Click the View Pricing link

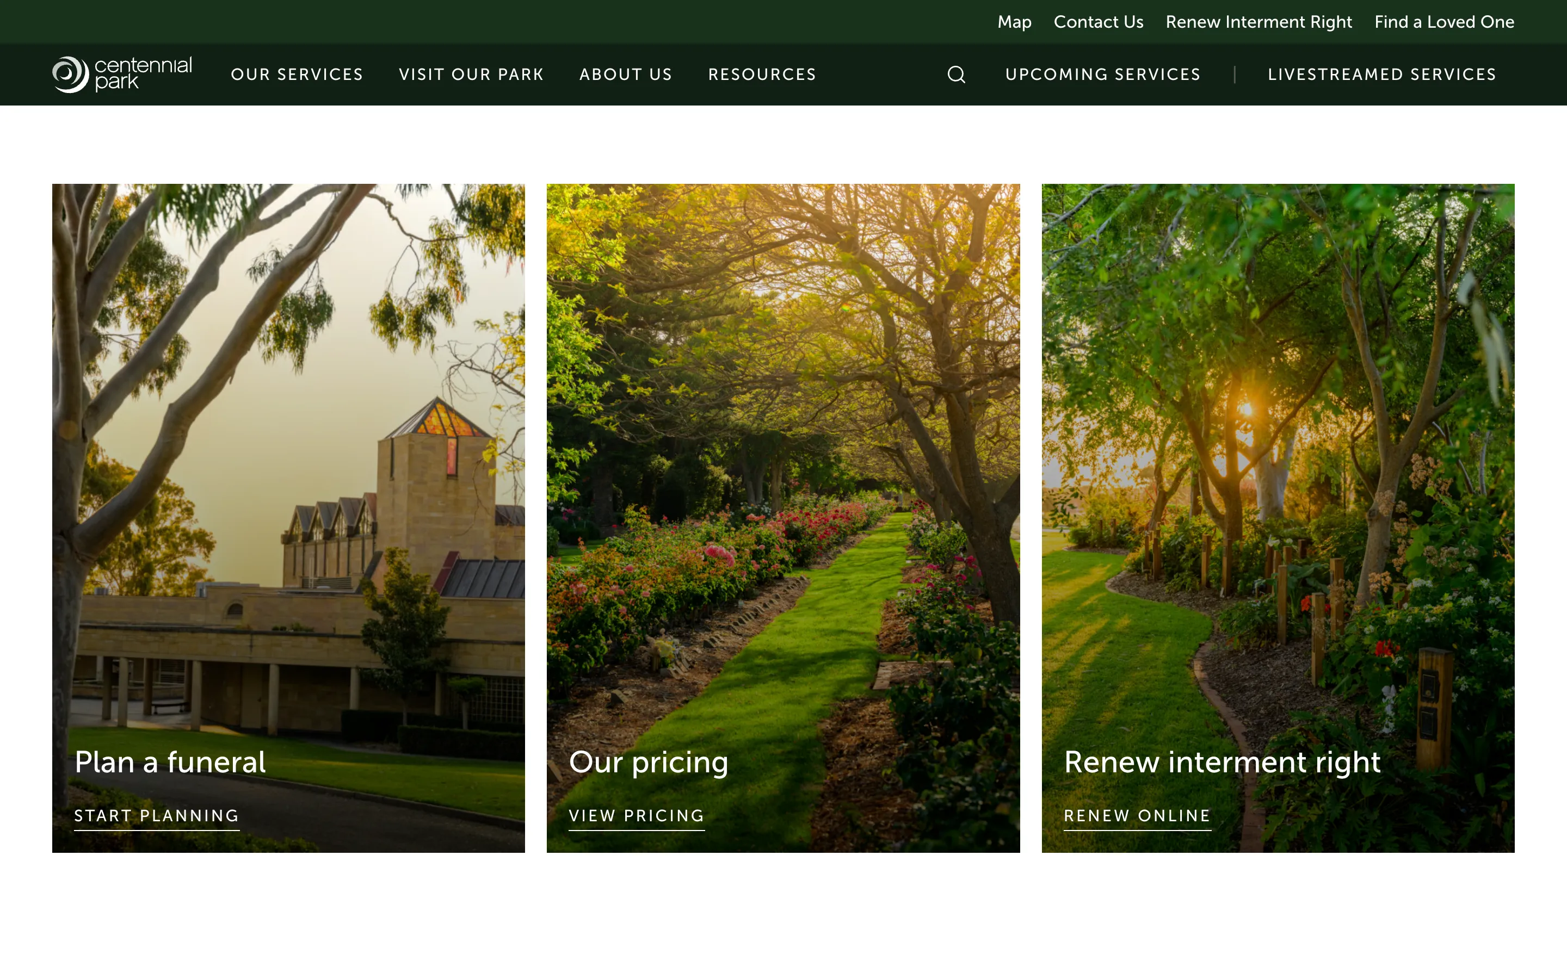click(637, 816)
